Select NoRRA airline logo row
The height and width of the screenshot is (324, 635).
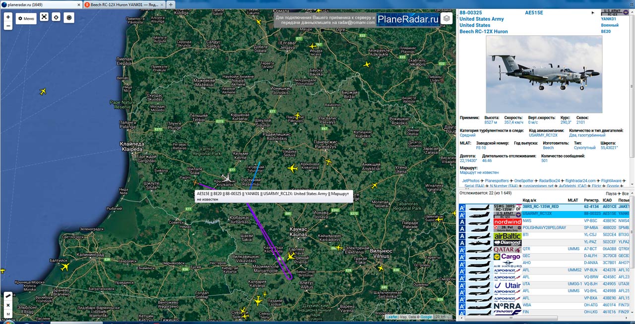[x=508, y=306]
